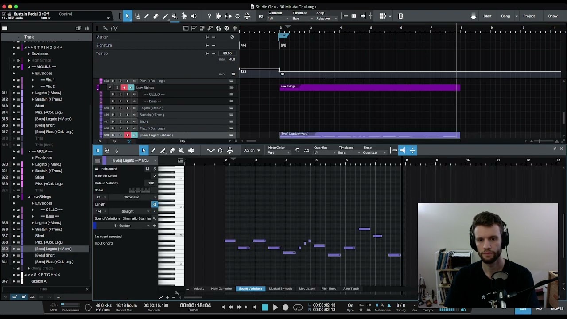
Task: Switch to the Note Controller tab
Action: click(221, 289)
